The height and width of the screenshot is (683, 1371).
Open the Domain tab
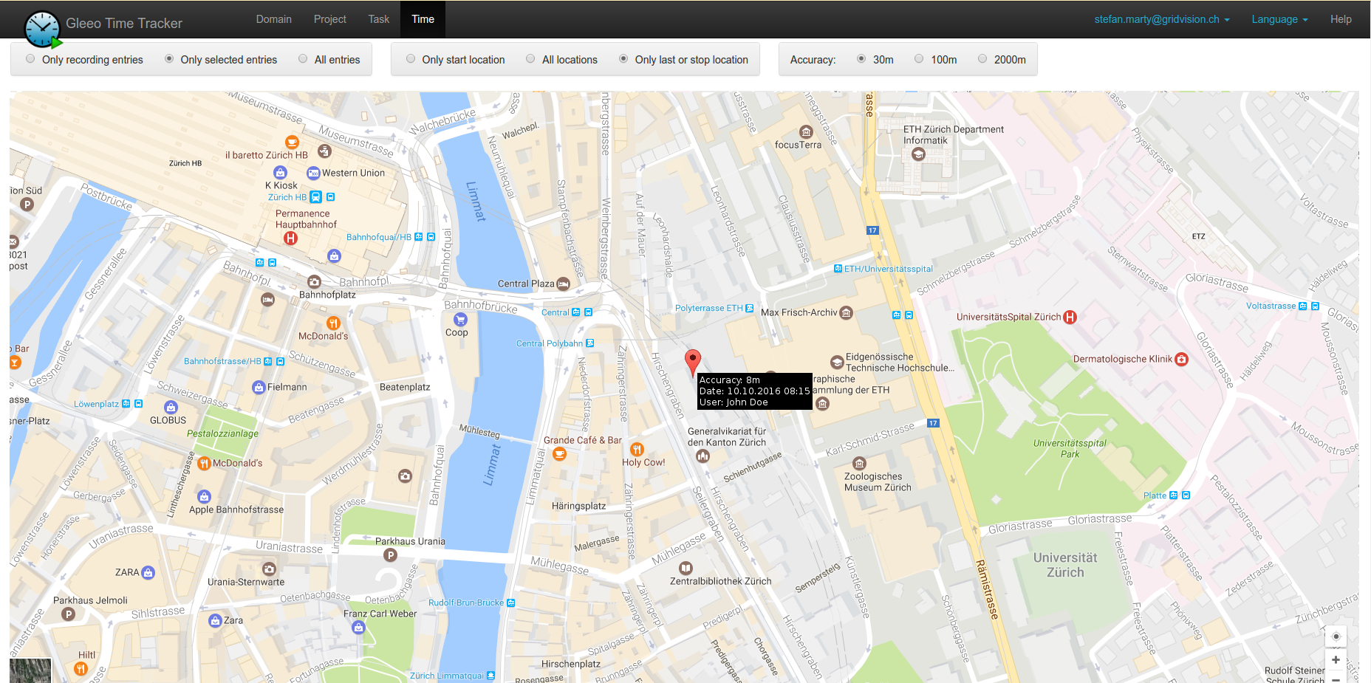coord(274,19)
